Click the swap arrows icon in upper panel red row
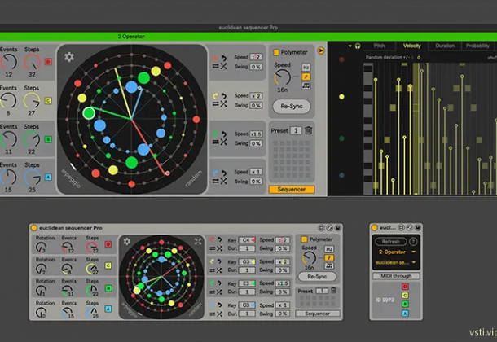This screenshot has width=497, height=342. point(216,66)
